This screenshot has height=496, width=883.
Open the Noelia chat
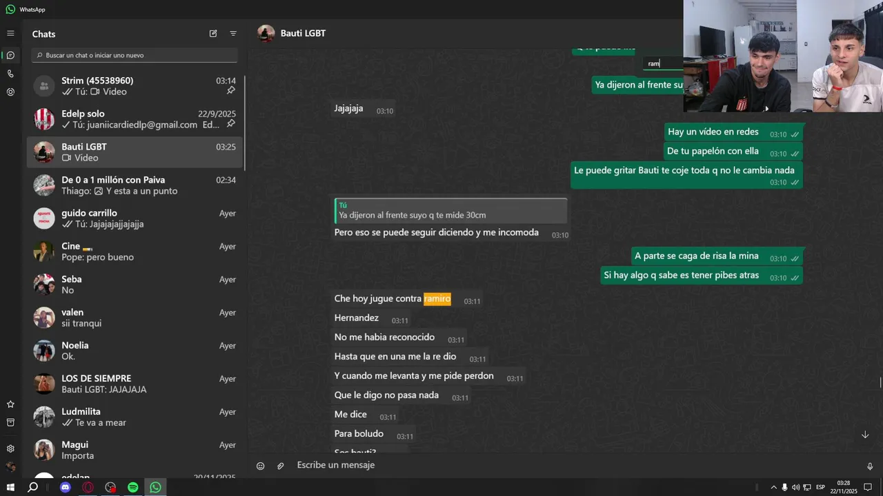tap(135, 351)
